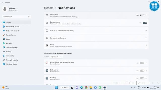Turn off the Do not disturb switch
Viewport: 161px width, 90px height.
coord(145,23)
